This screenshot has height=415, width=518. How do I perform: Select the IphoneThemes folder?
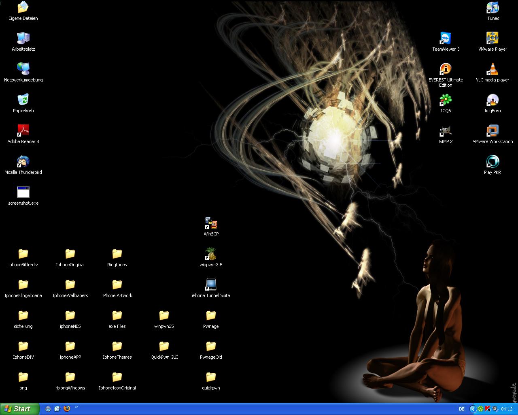coord(117,346)
